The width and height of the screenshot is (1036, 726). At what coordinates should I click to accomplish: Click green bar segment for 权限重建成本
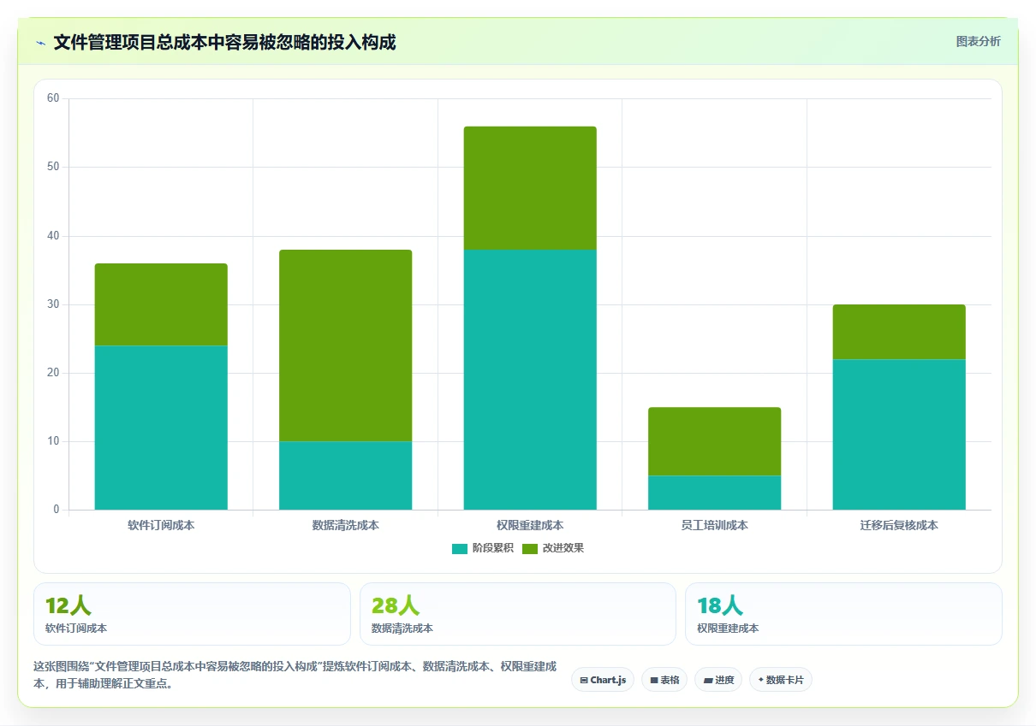tap(530, 188)
